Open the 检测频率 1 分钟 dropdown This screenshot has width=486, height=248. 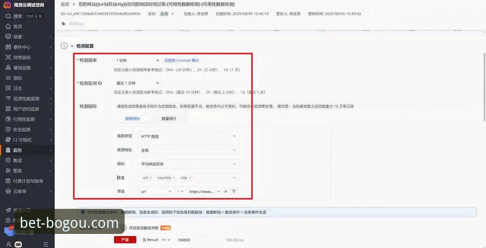click(x=137, y=60)
